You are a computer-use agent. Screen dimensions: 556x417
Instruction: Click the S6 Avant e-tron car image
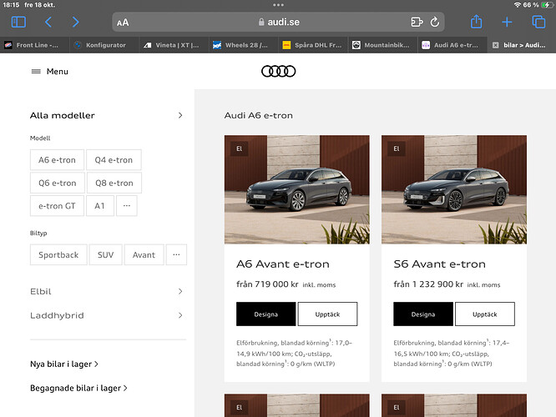pyautogui.click(x=454, y=189)
